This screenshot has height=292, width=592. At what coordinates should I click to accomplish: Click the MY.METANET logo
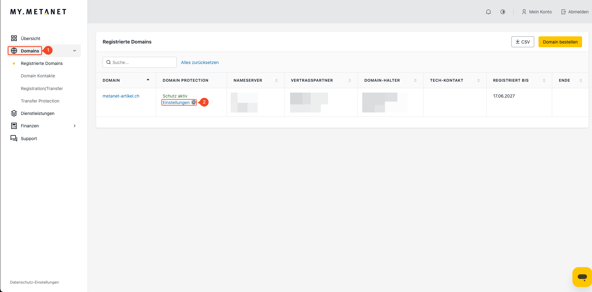coord(38,12)
